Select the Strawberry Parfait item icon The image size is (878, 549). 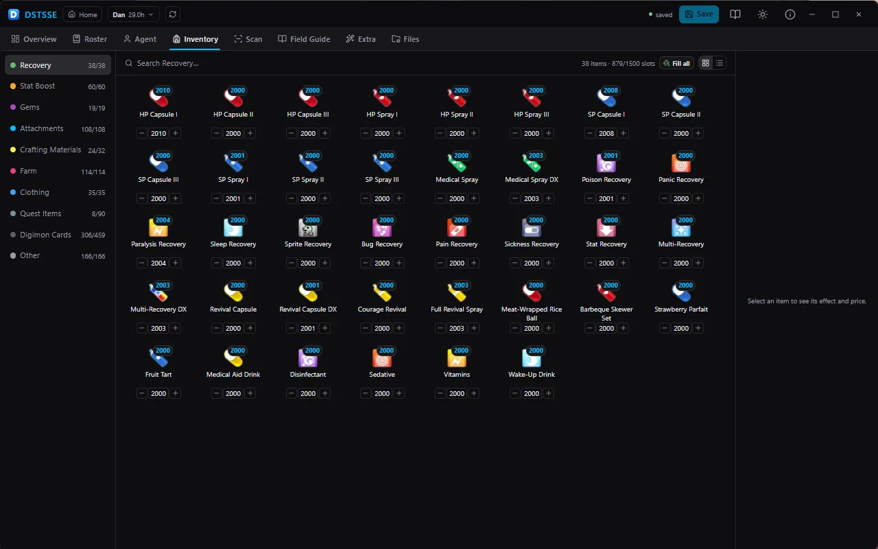pos(681,292)
